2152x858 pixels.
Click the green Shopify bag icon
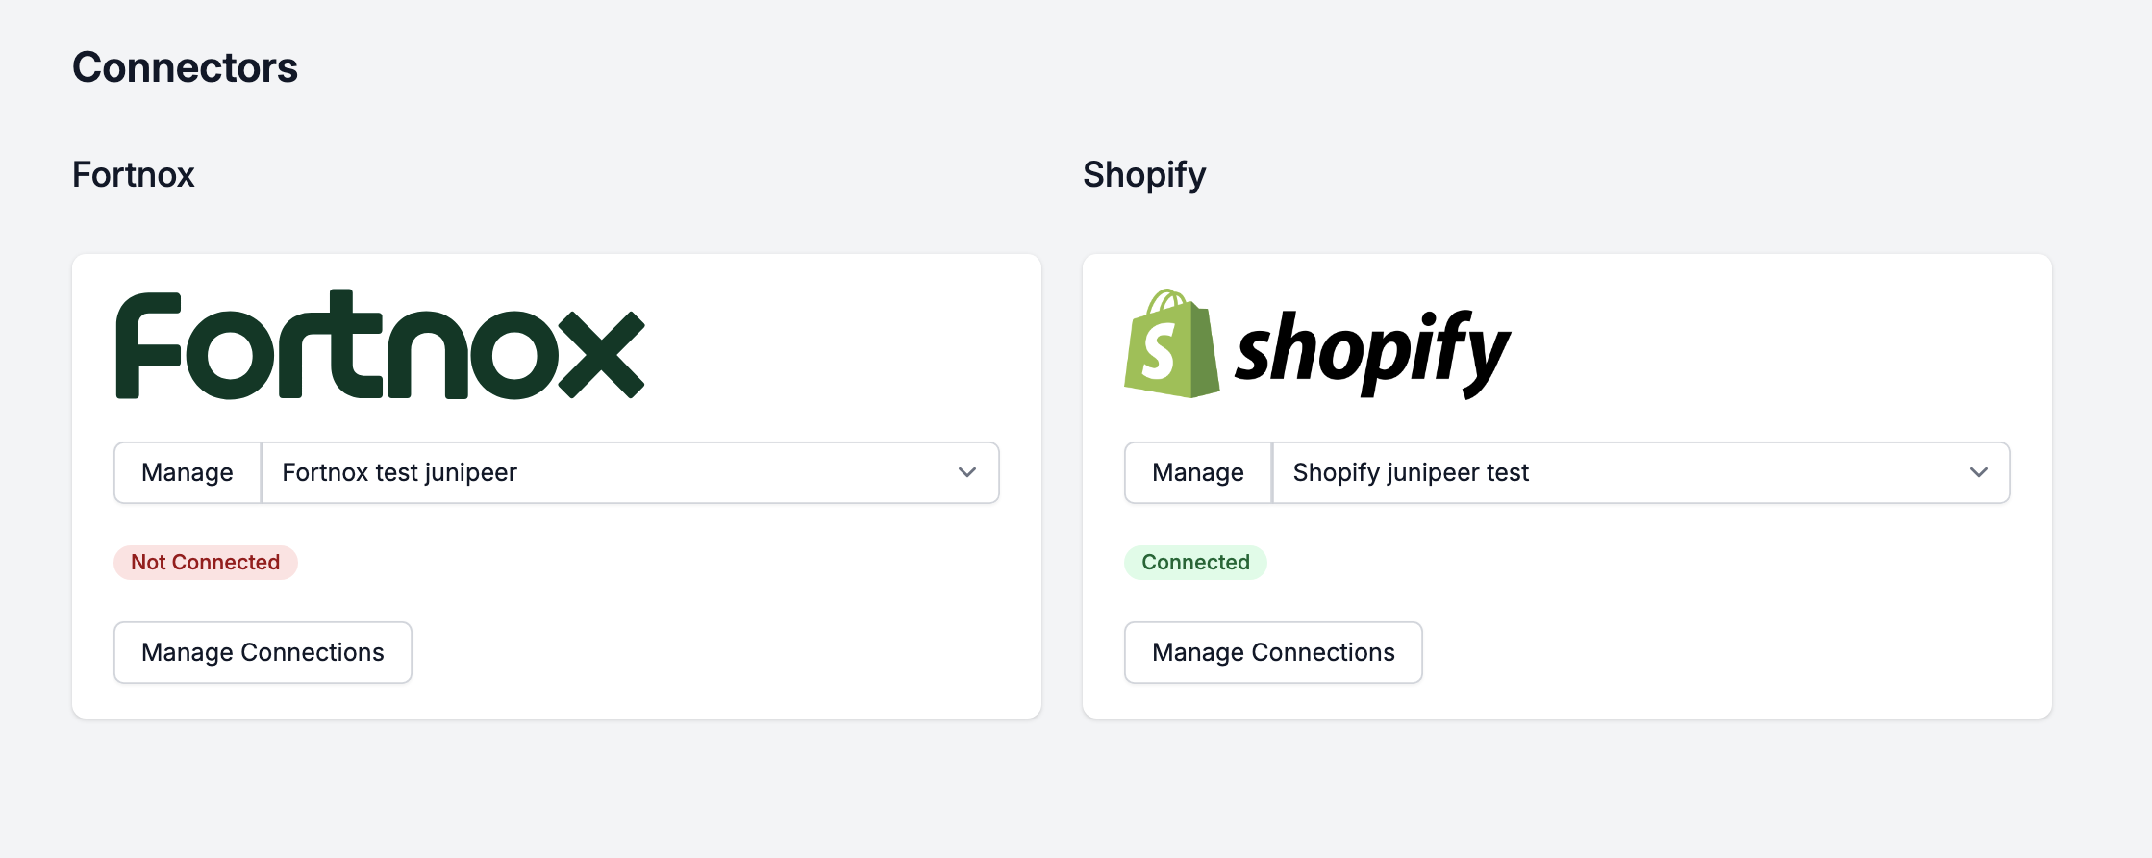tap(1171, 343)
